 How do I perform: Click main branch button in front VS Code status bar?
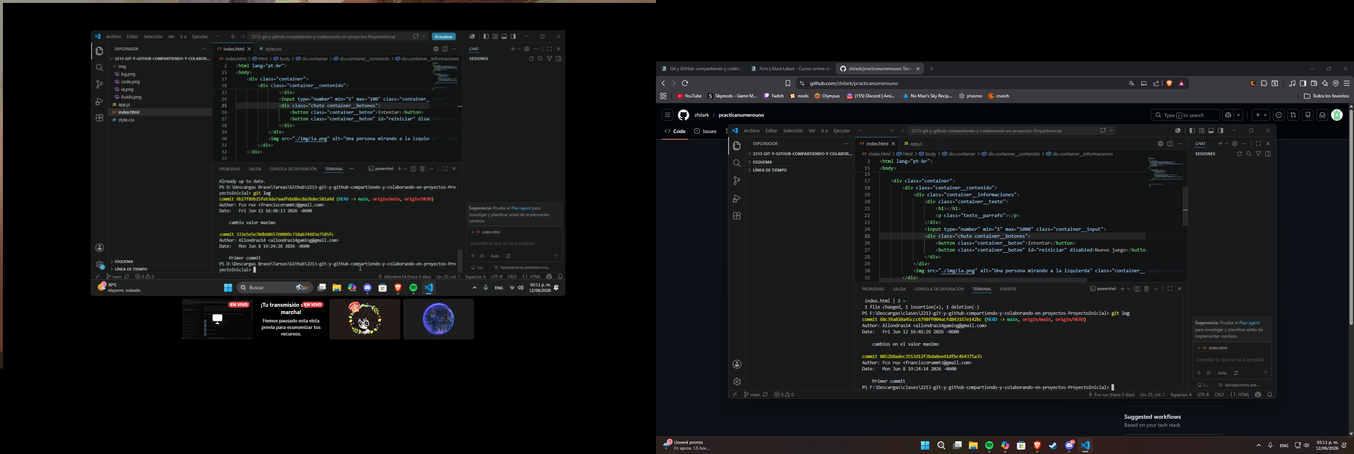pyautogui.click(x=752, y=395)
